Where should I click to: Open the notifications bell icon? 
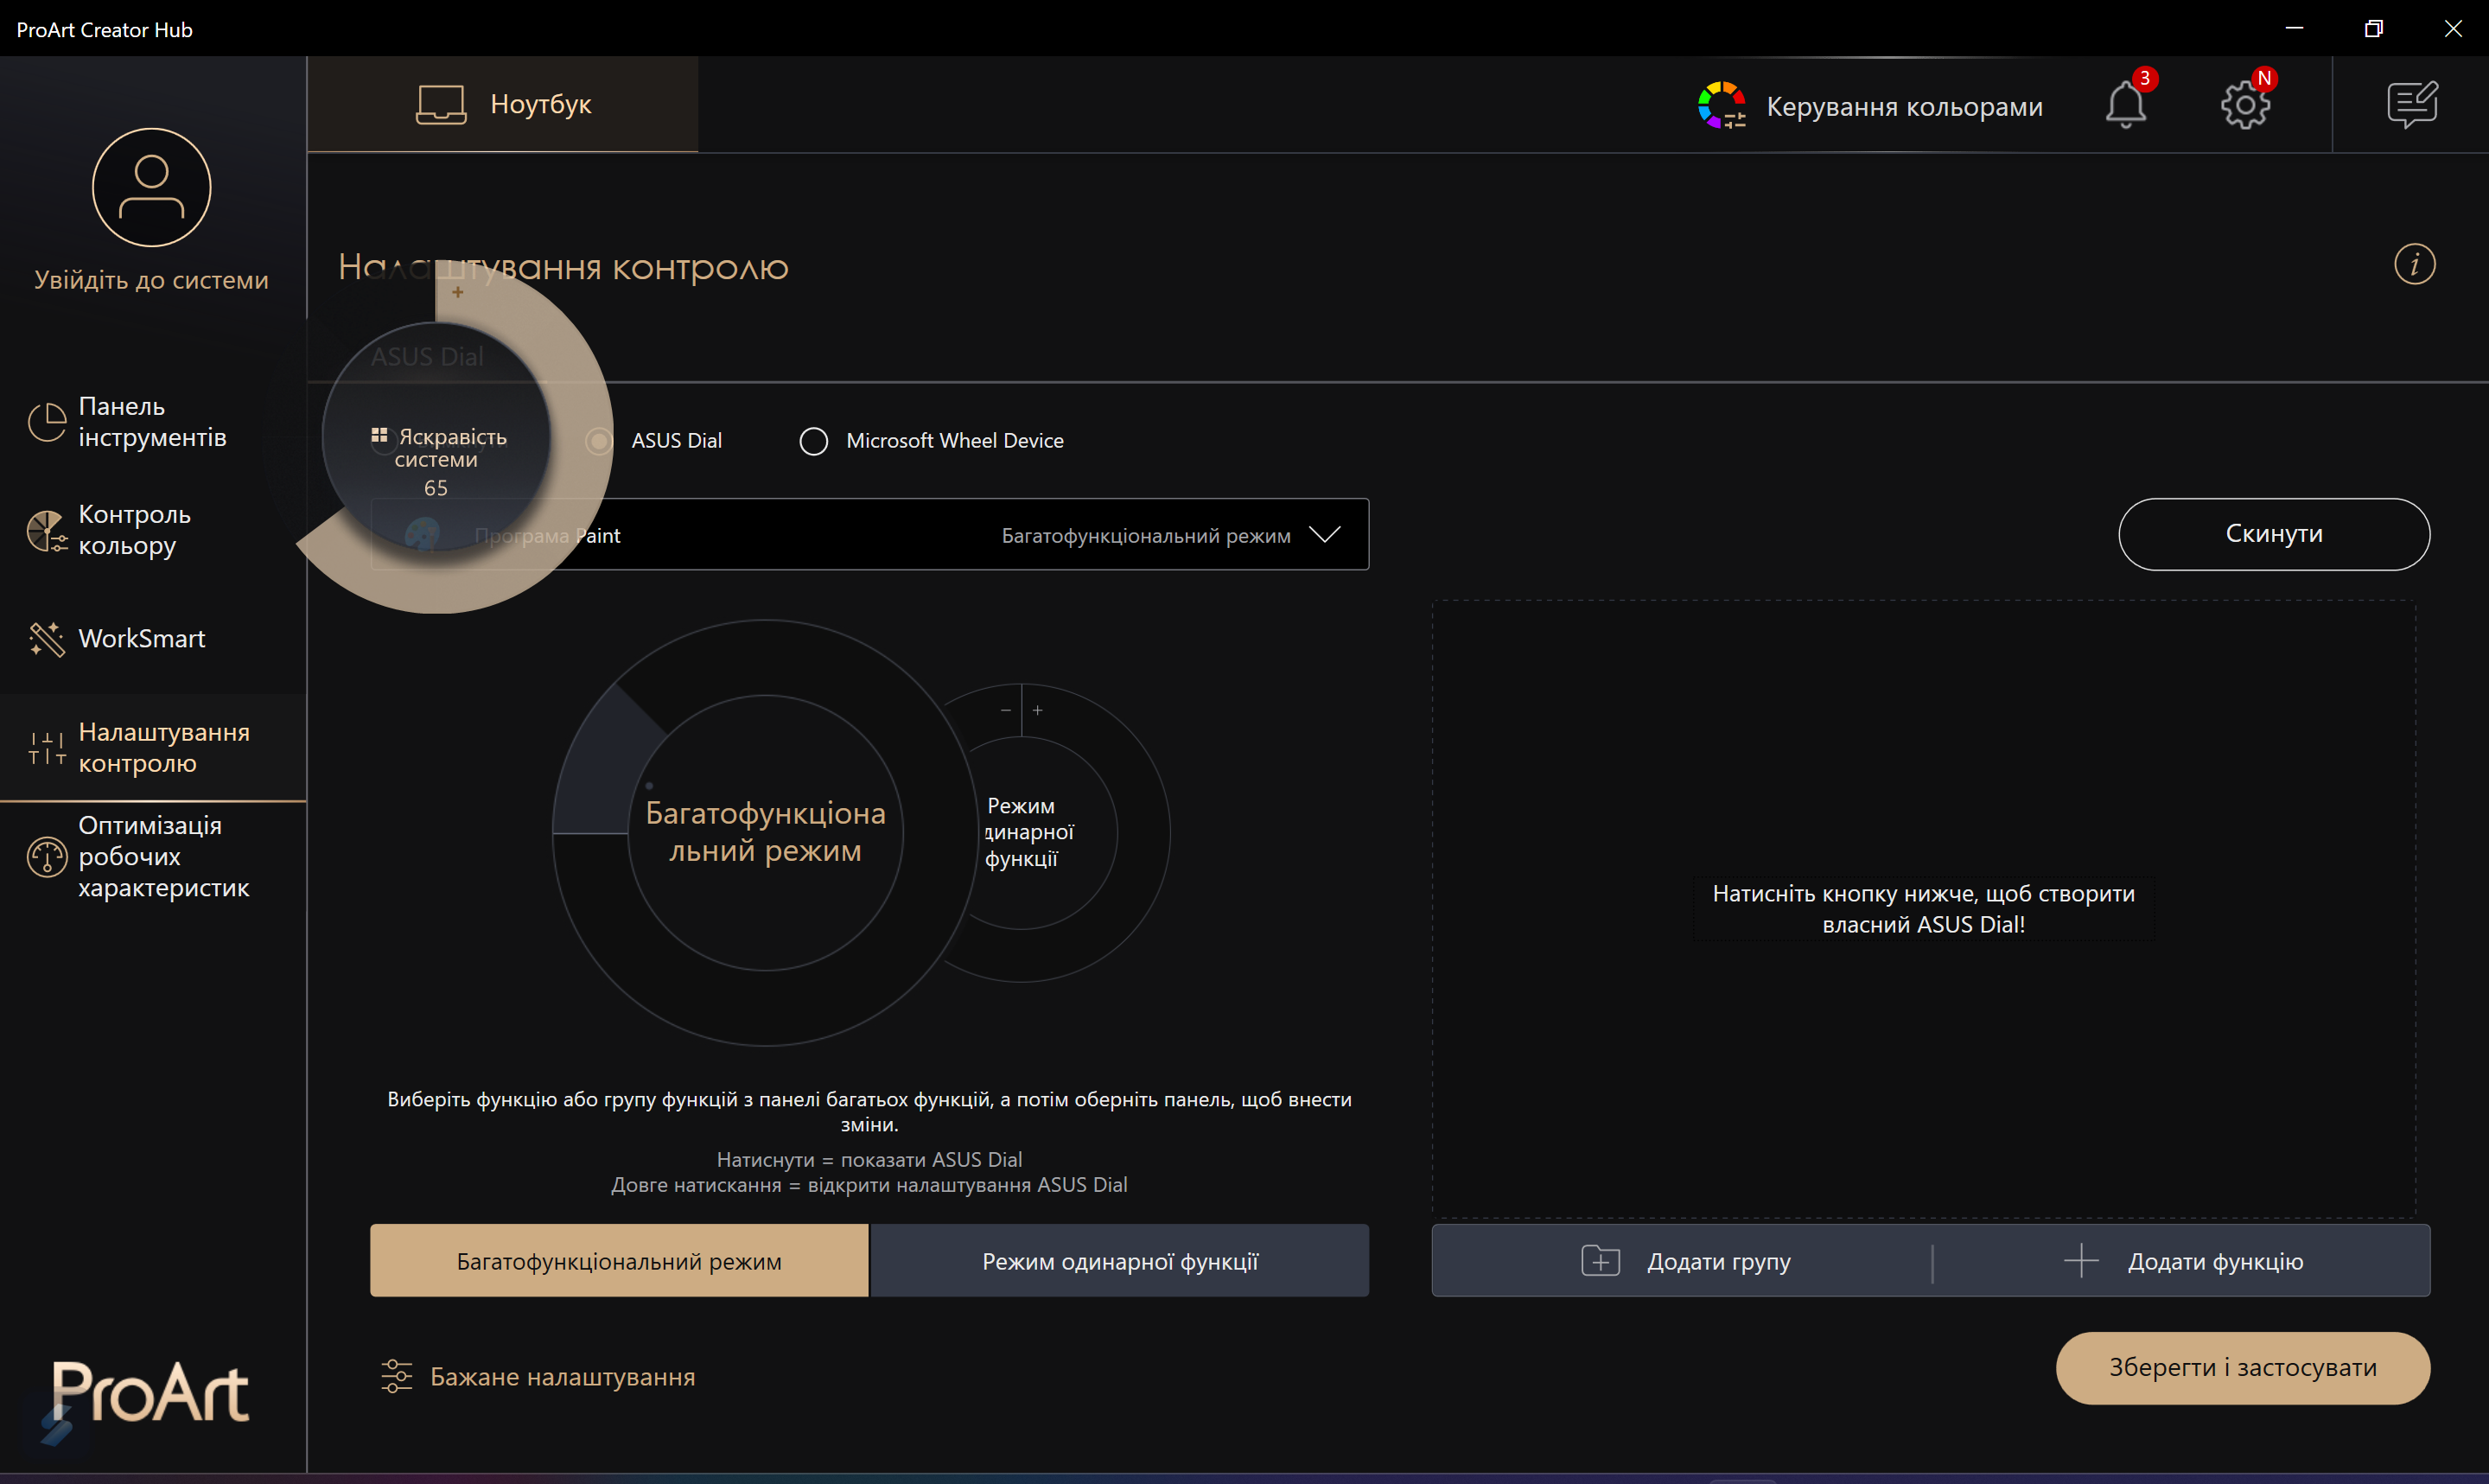2125,105
